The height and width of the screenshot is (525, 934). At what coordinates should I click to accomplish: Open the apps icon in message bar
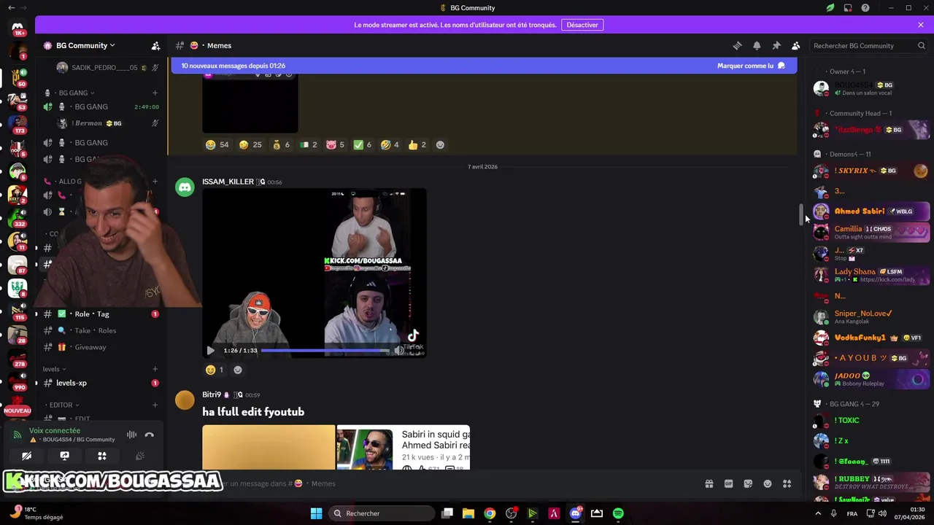point(787,483)
